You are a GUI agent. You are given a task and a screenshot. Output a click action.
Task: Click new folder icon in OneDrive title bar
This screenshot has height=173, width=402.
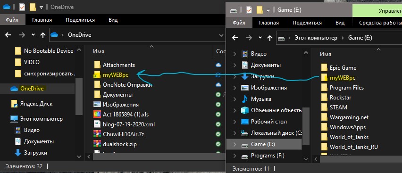pos(33,7)
